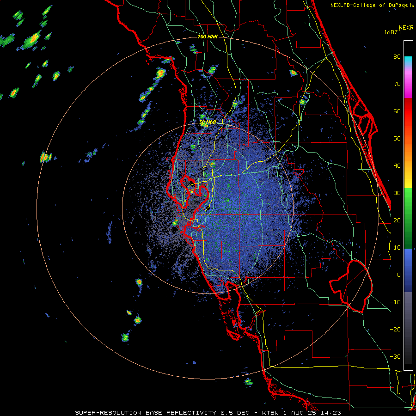The width and height of the screenshot is (416, 416).
Task: Click the "-10" value on the dBZ scale
Action: tap(395, 302)
